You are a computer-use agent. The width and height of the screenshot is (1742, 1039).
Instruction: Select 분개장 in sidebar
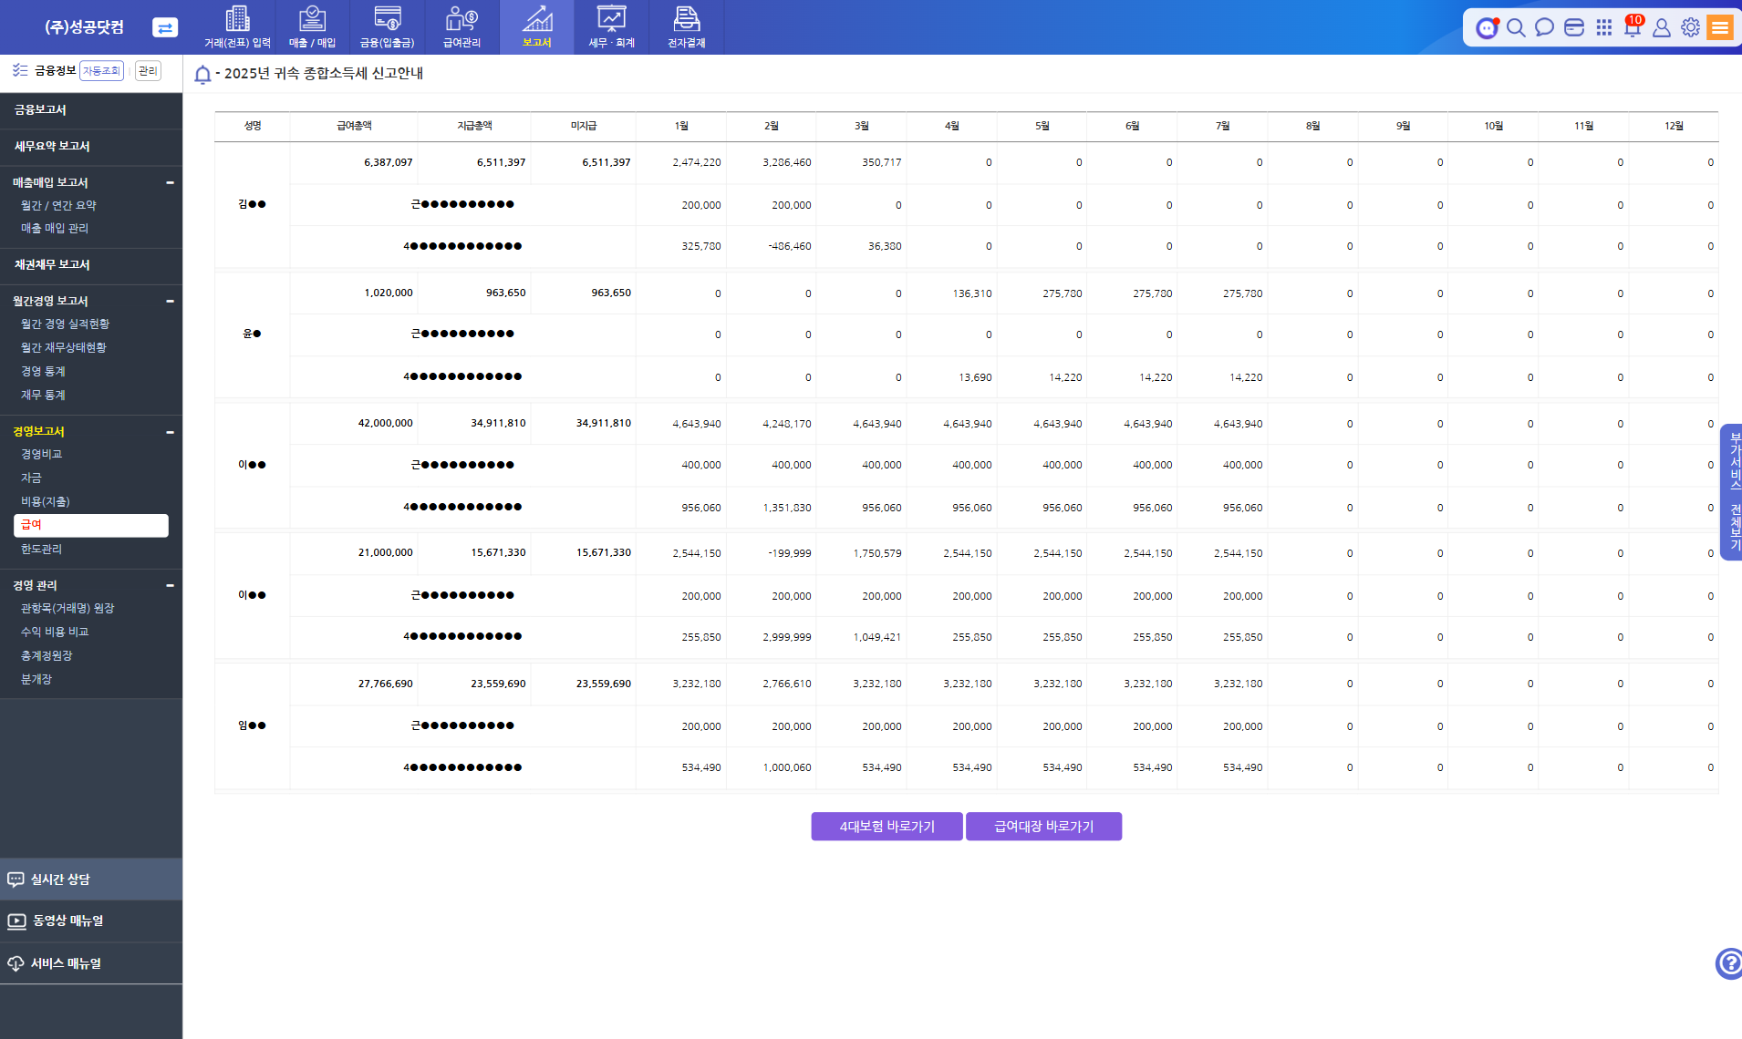[36, 680]
